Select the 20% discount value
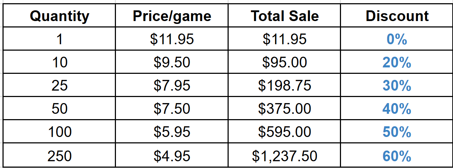This screenshot has width=453, height=168. click(397, 63)
